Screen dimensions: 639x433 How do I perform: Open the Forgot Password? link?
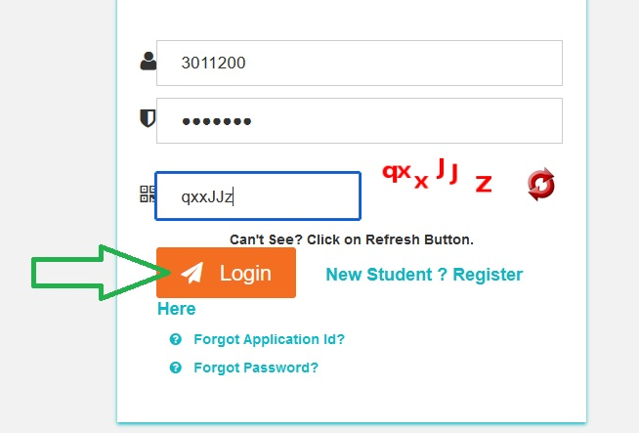coord(256,368)
